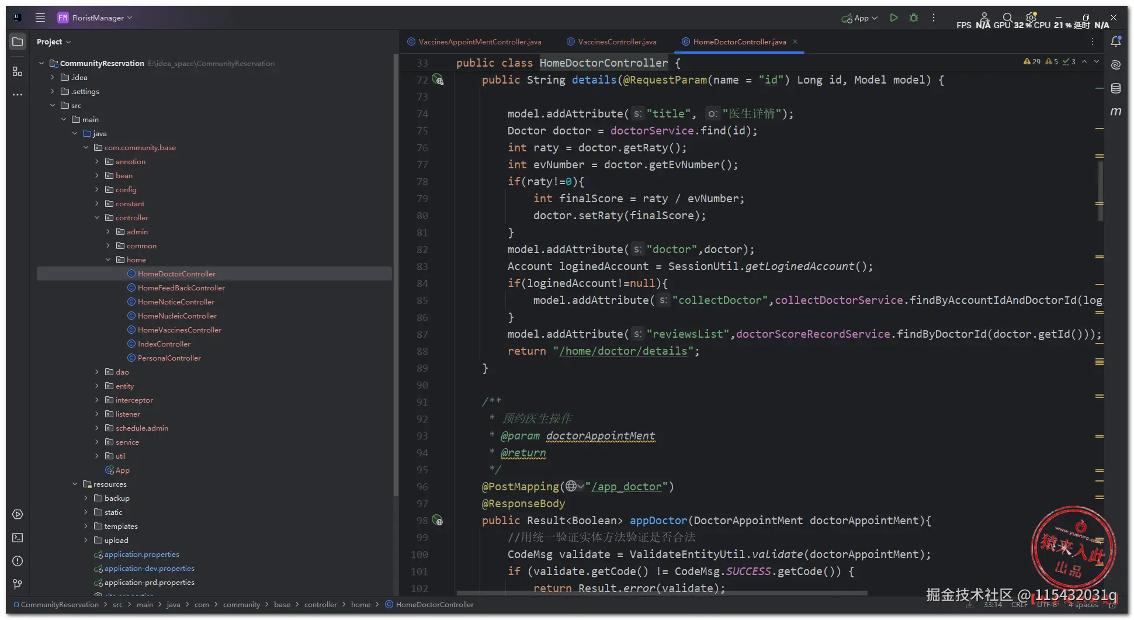Open IDE settings gear
Viewport: 1134px width, 620px height.
click(x=1031, y=18)
